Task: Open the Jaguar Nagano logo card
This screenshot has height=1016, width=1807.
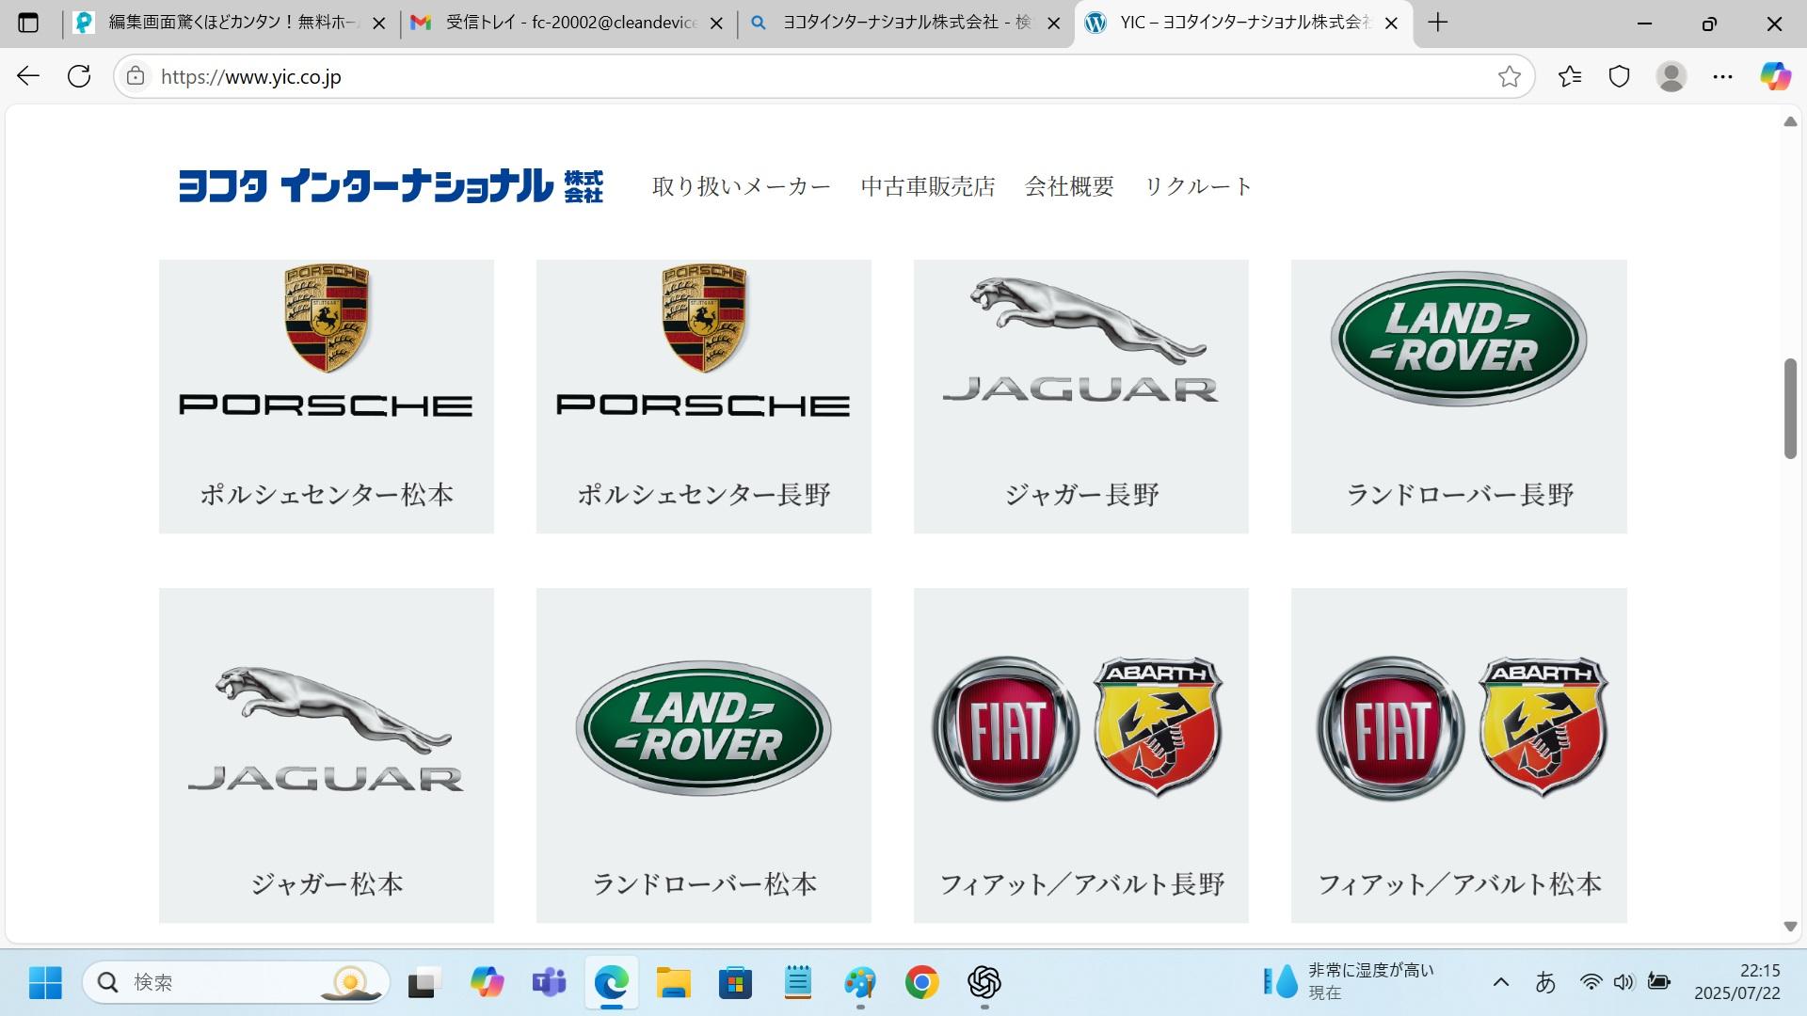Action: [x=1081, y=396]
